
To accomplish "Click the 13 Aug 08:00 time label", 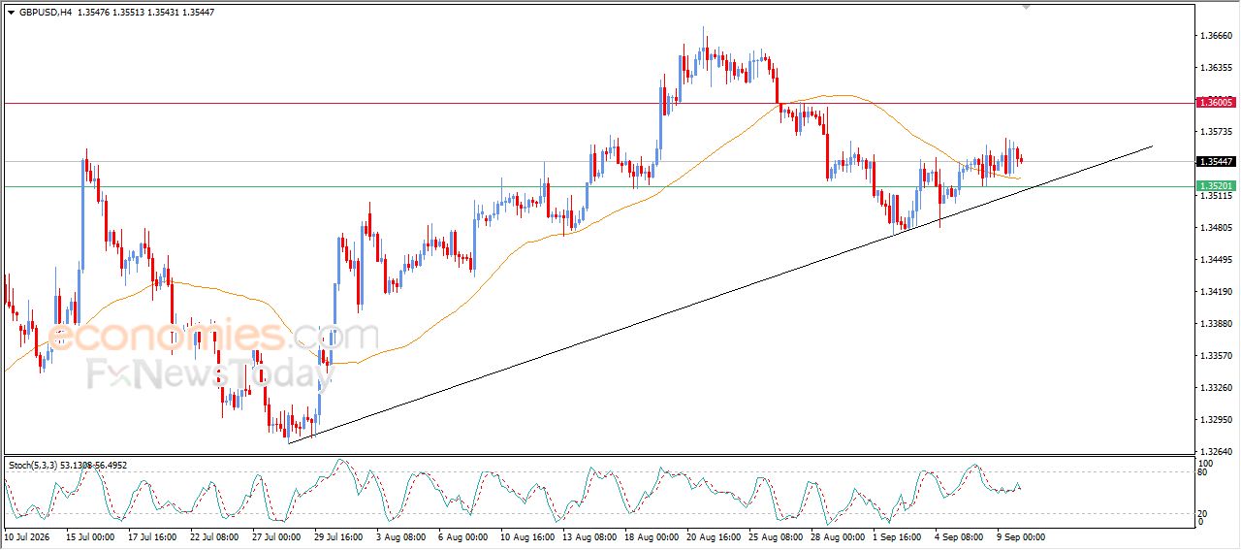I will (589, 536).
